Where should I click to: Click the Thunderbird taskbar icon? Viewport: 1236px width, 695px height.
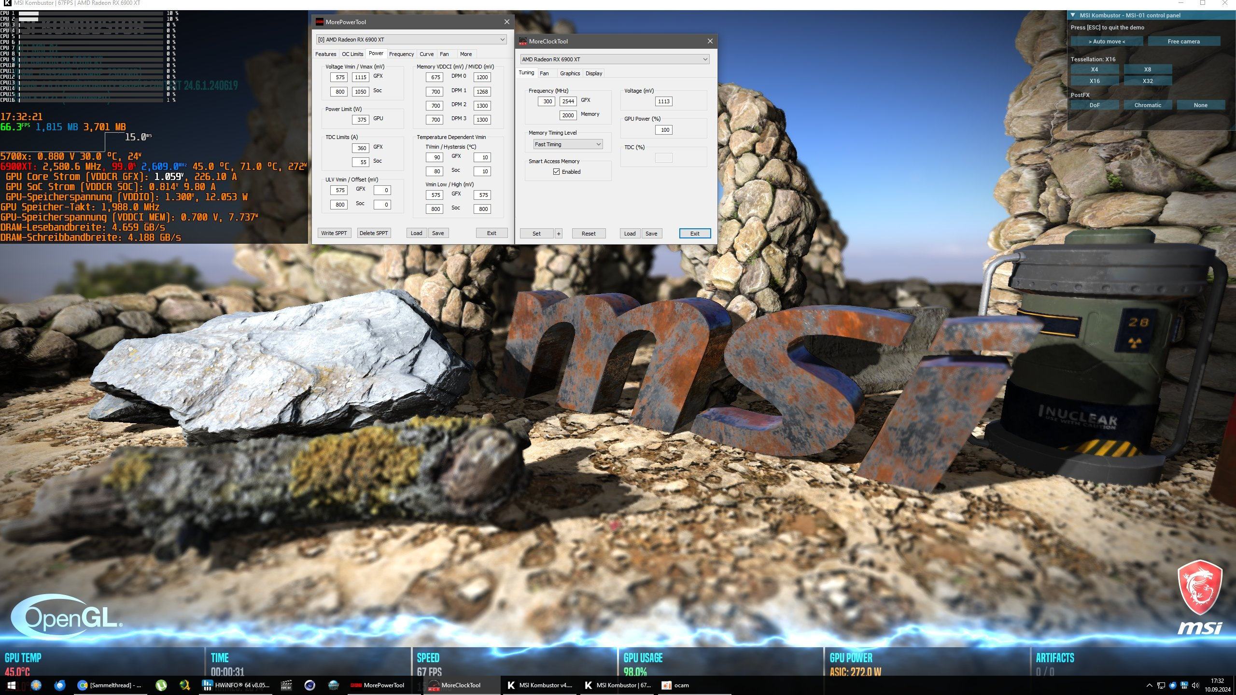60,685
